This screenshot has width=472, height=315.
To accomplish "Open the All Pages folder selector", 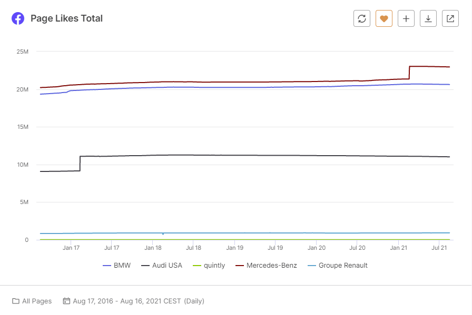I will click(32, 301).
